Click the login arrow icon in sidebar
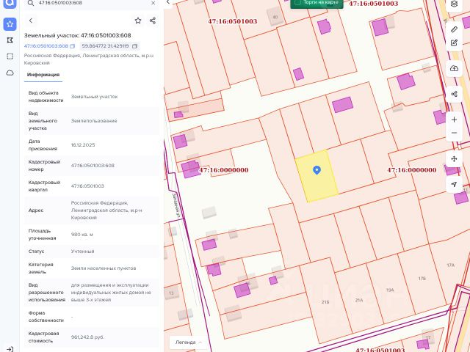 pos(10,349)
